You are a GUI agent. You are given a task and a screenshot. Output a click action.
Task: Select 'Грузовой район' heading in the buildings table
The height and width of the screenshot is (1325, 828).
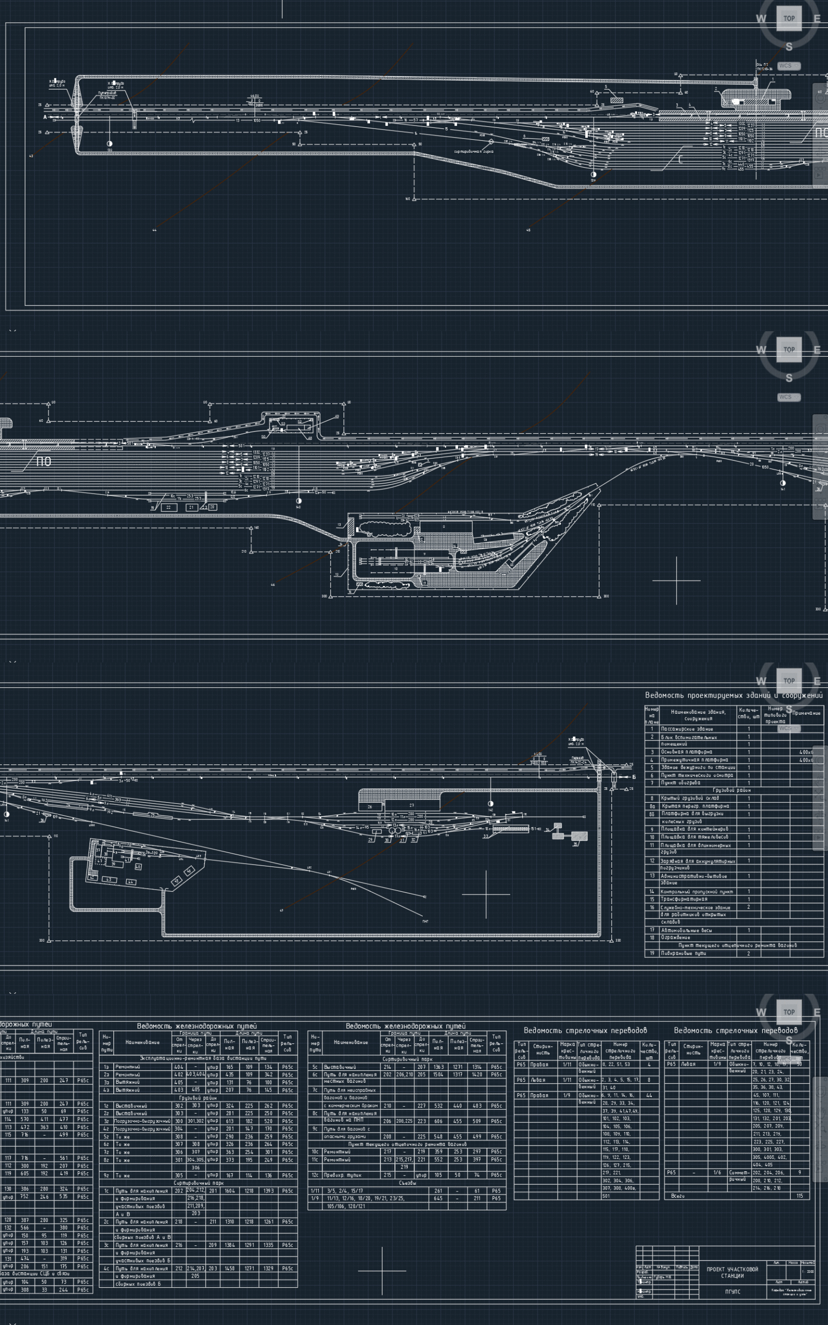[732, 790]
